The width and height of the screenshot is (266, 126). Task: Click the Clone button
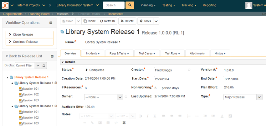tap(90, 21)
